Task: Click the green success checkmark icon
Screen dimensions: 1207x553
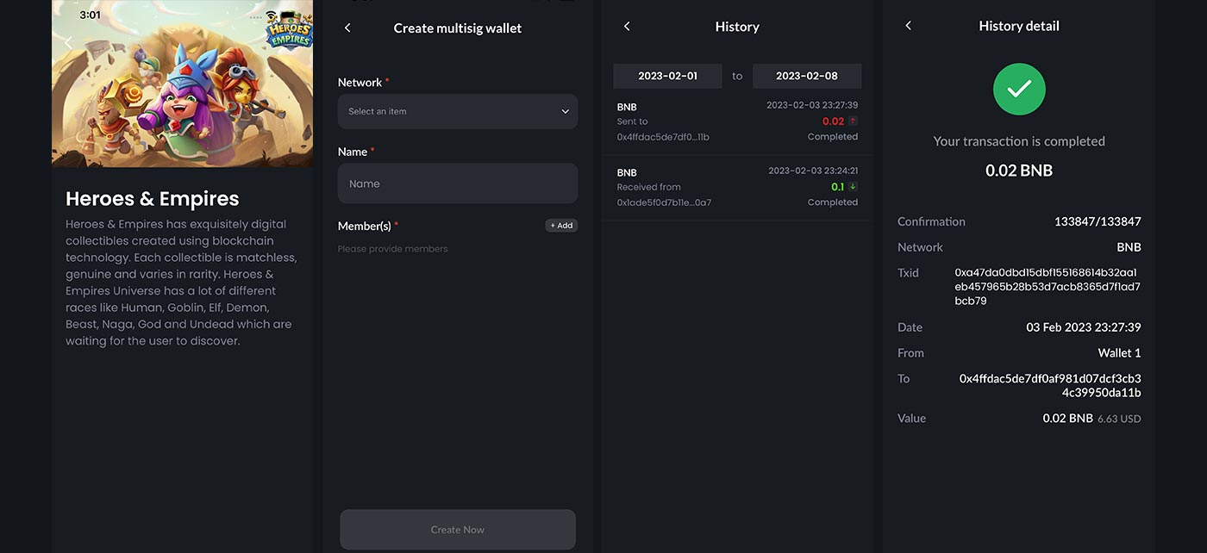Action: (x=1019, y=89)
